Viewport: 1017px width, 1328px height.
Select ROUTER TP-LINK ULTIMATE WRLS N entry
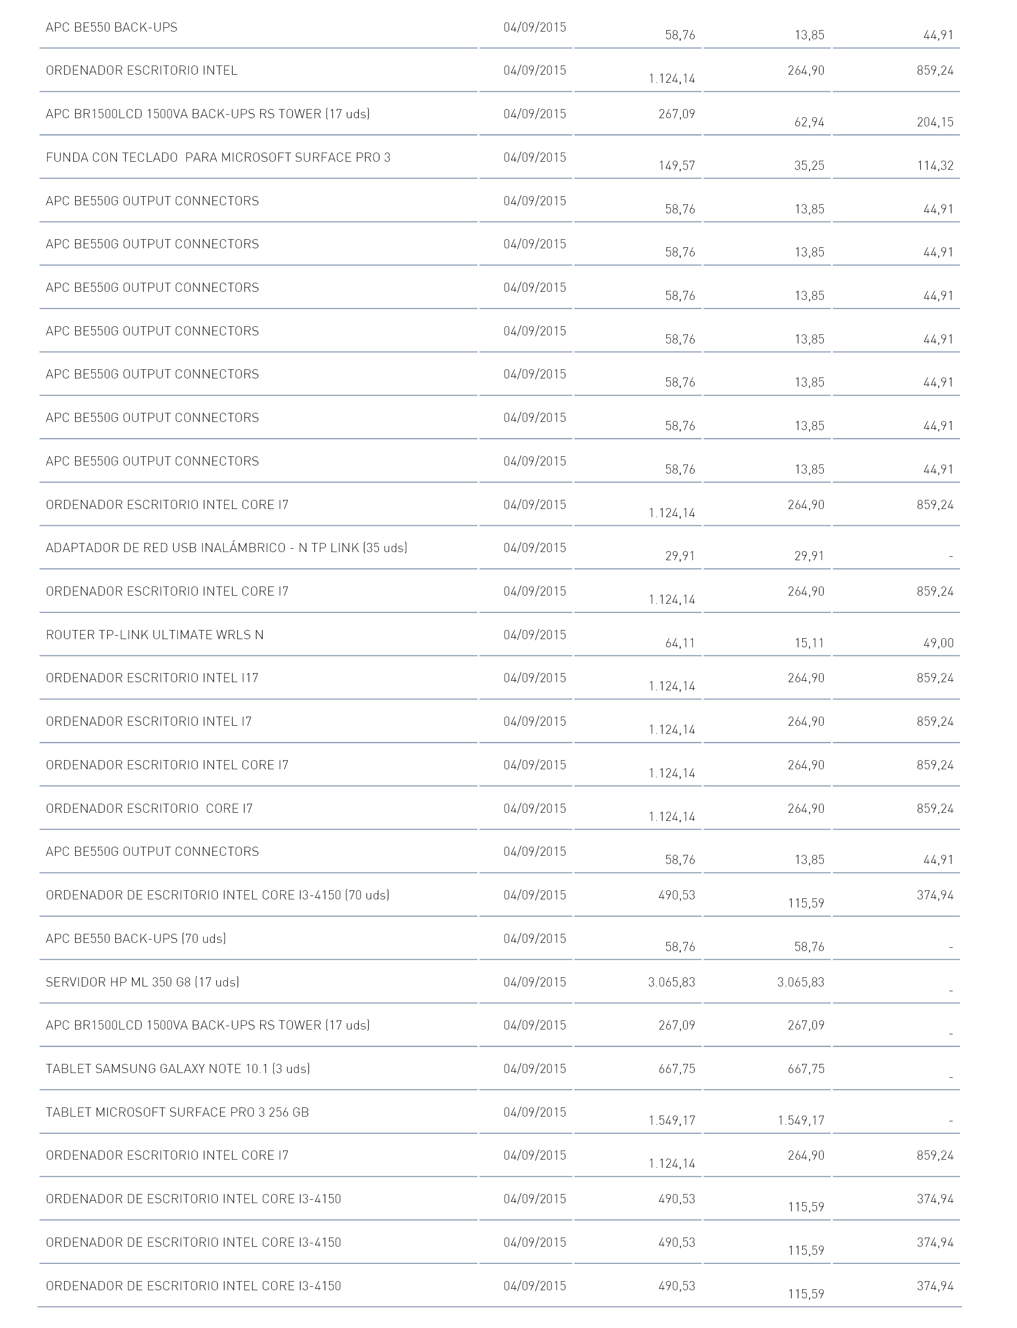tap(155, 635)
